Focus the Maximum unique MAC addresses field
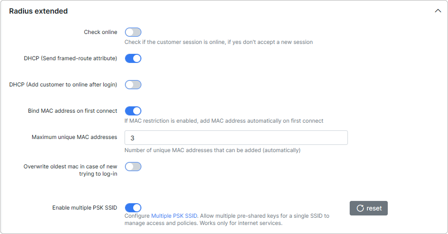This screenshot has height=234, width=448. click(x=236, y=138)
